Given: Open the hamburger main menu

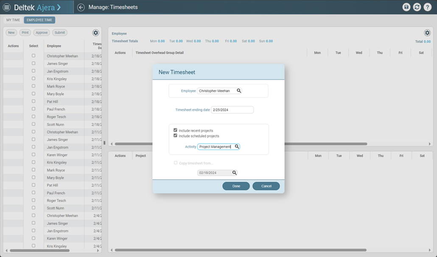Looking at the screenshot, I should click(x=7, y=7).
